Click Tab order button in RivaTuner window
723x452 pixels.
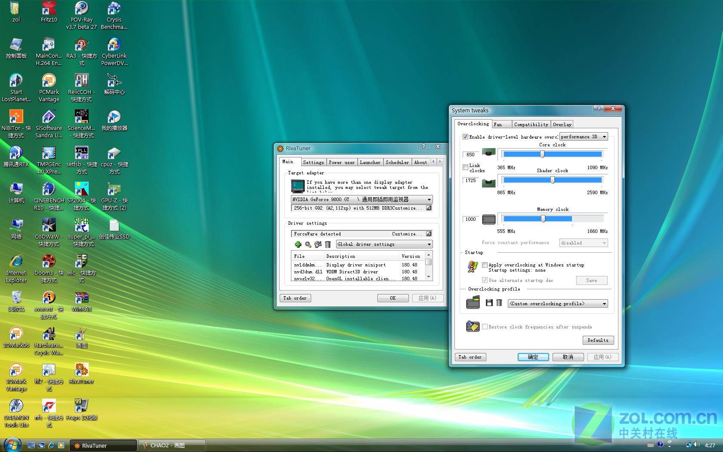pyautogui.click(x=295, y=298)
